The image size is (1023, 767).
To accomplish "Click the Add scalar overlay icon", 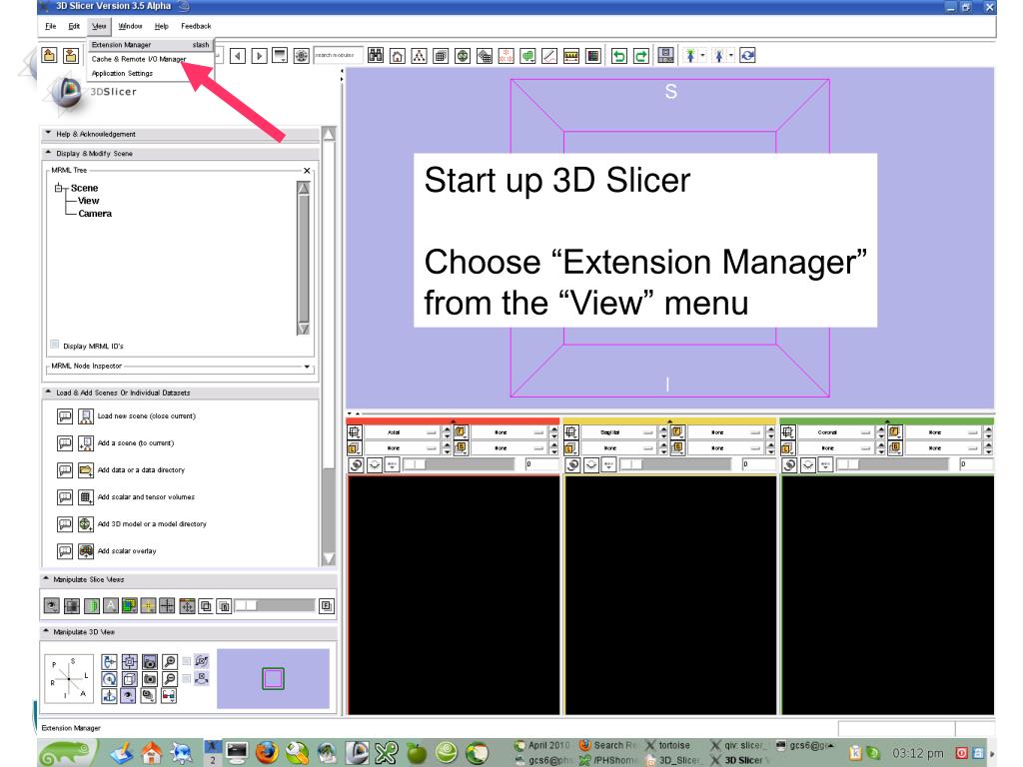I will [x=86, y=551].
